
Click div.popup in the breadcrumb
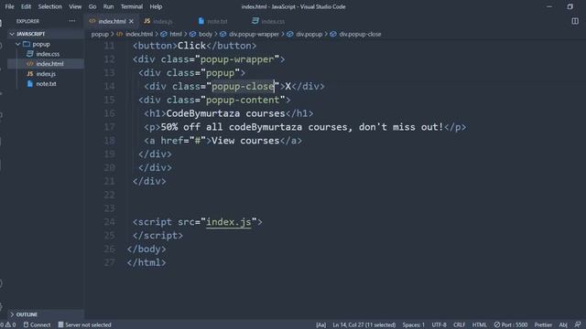(x=309, y=35)
